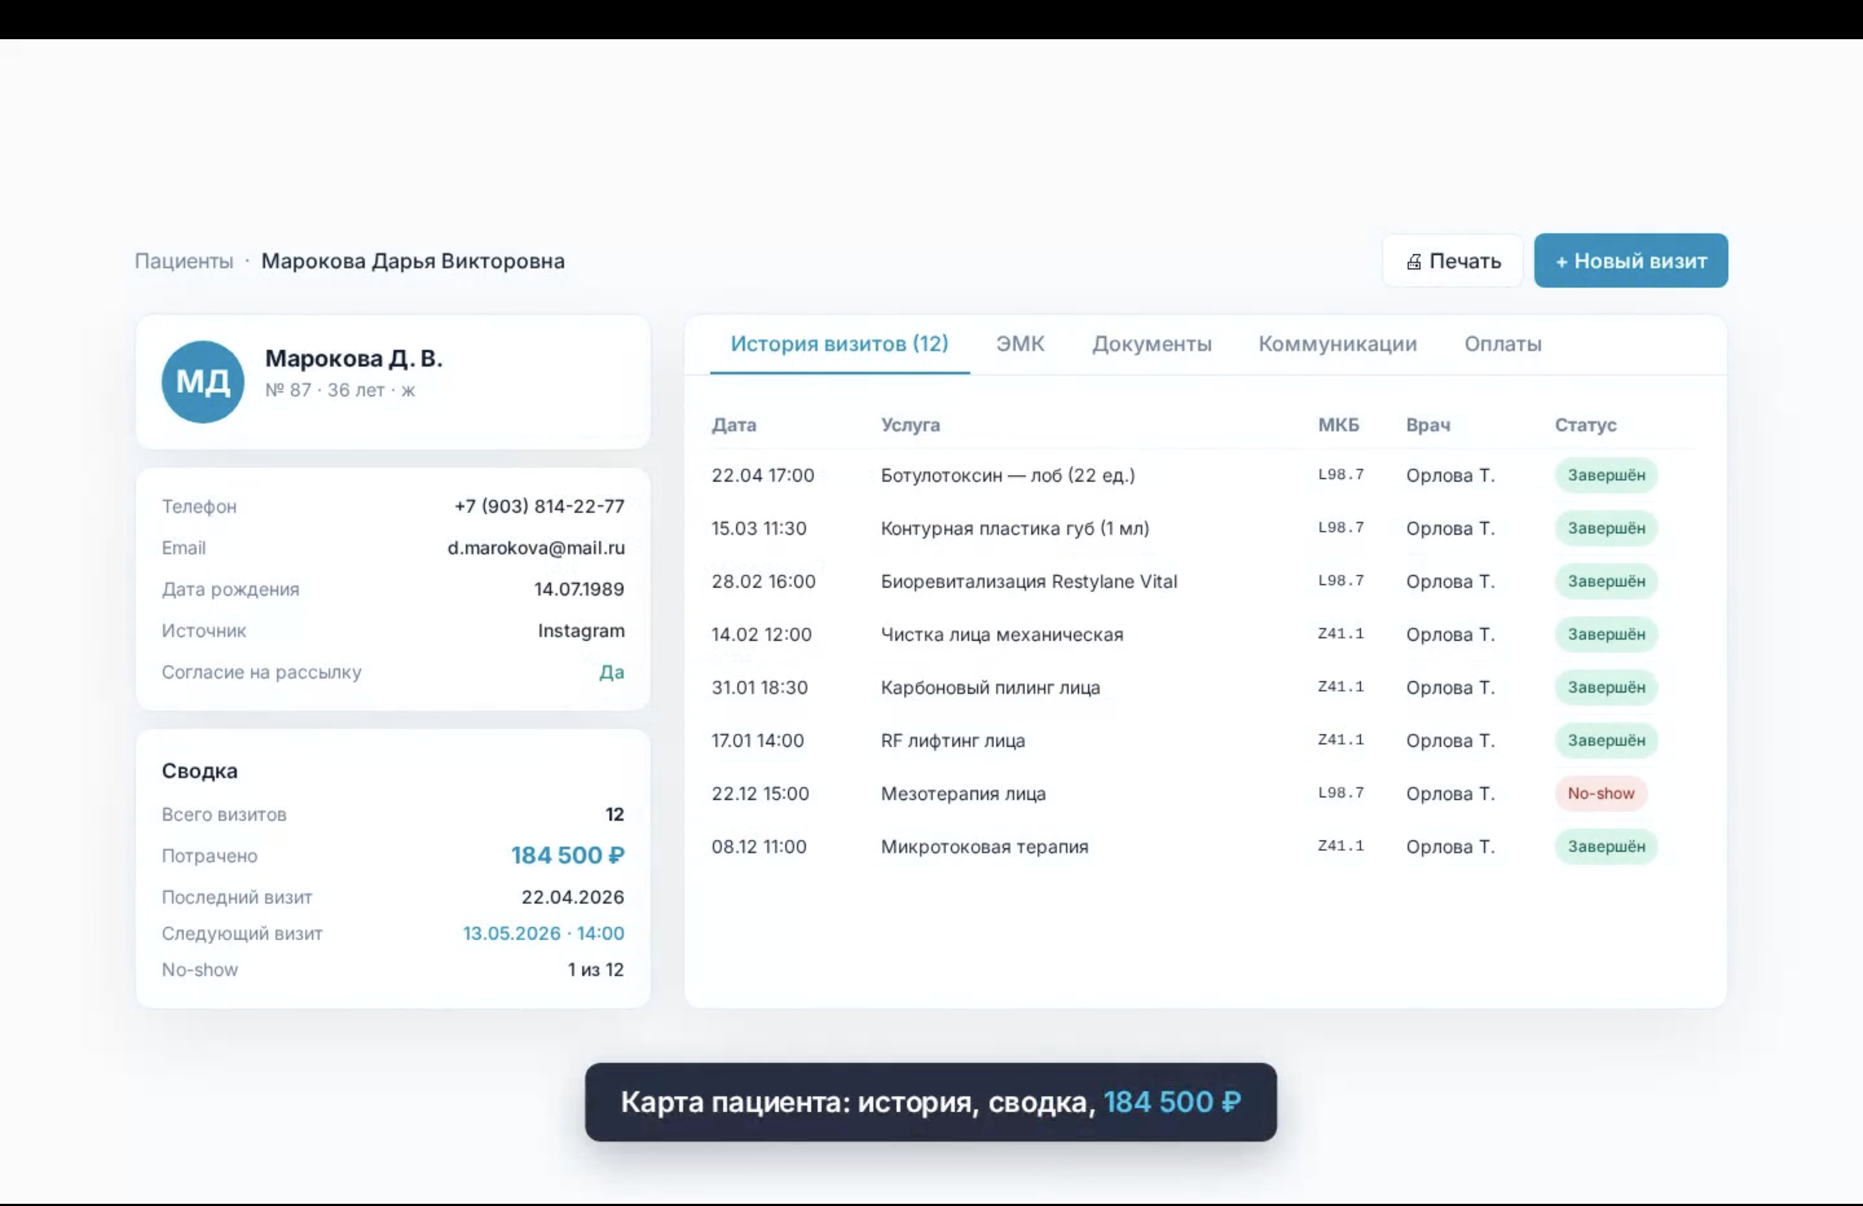Click date cell 17.01 14:00

point(758,740)
